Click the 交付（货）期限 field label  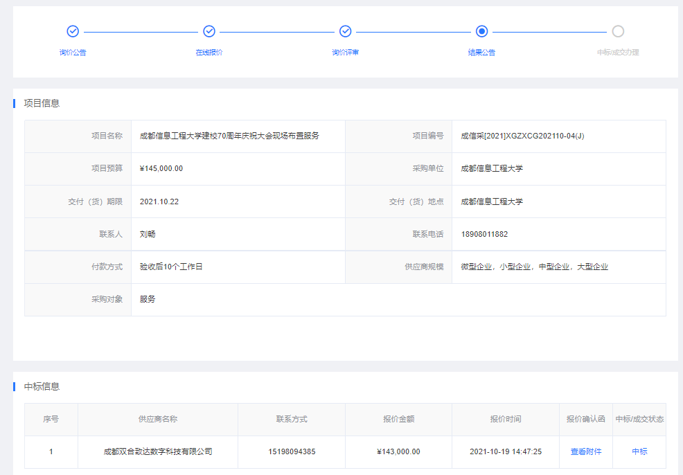(x=96, y=201)
